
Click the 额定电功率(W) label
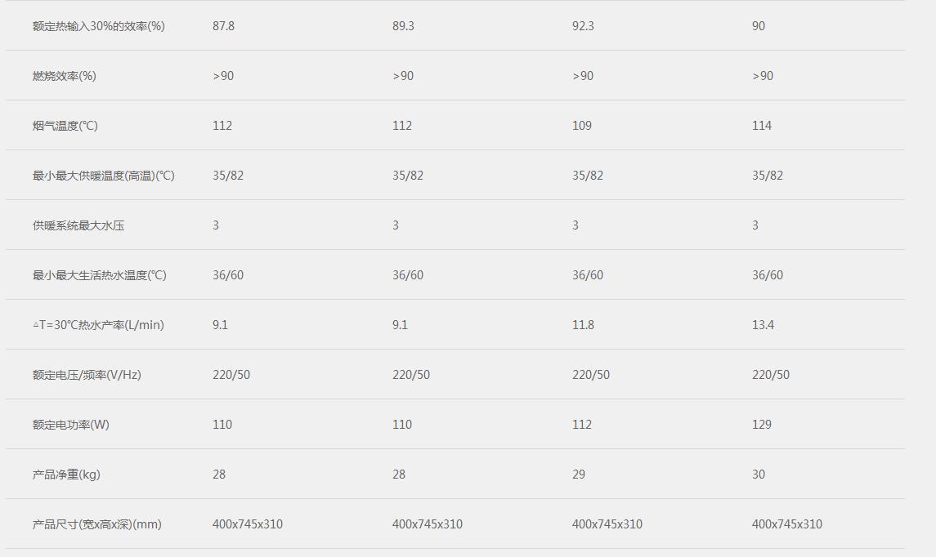pyautogui.click(x=71, y=425)
